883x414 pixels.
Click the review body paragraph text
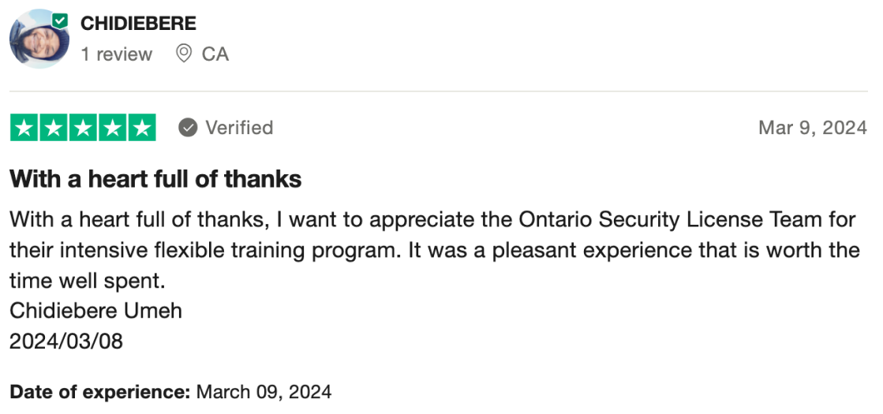tap(434, 250)
